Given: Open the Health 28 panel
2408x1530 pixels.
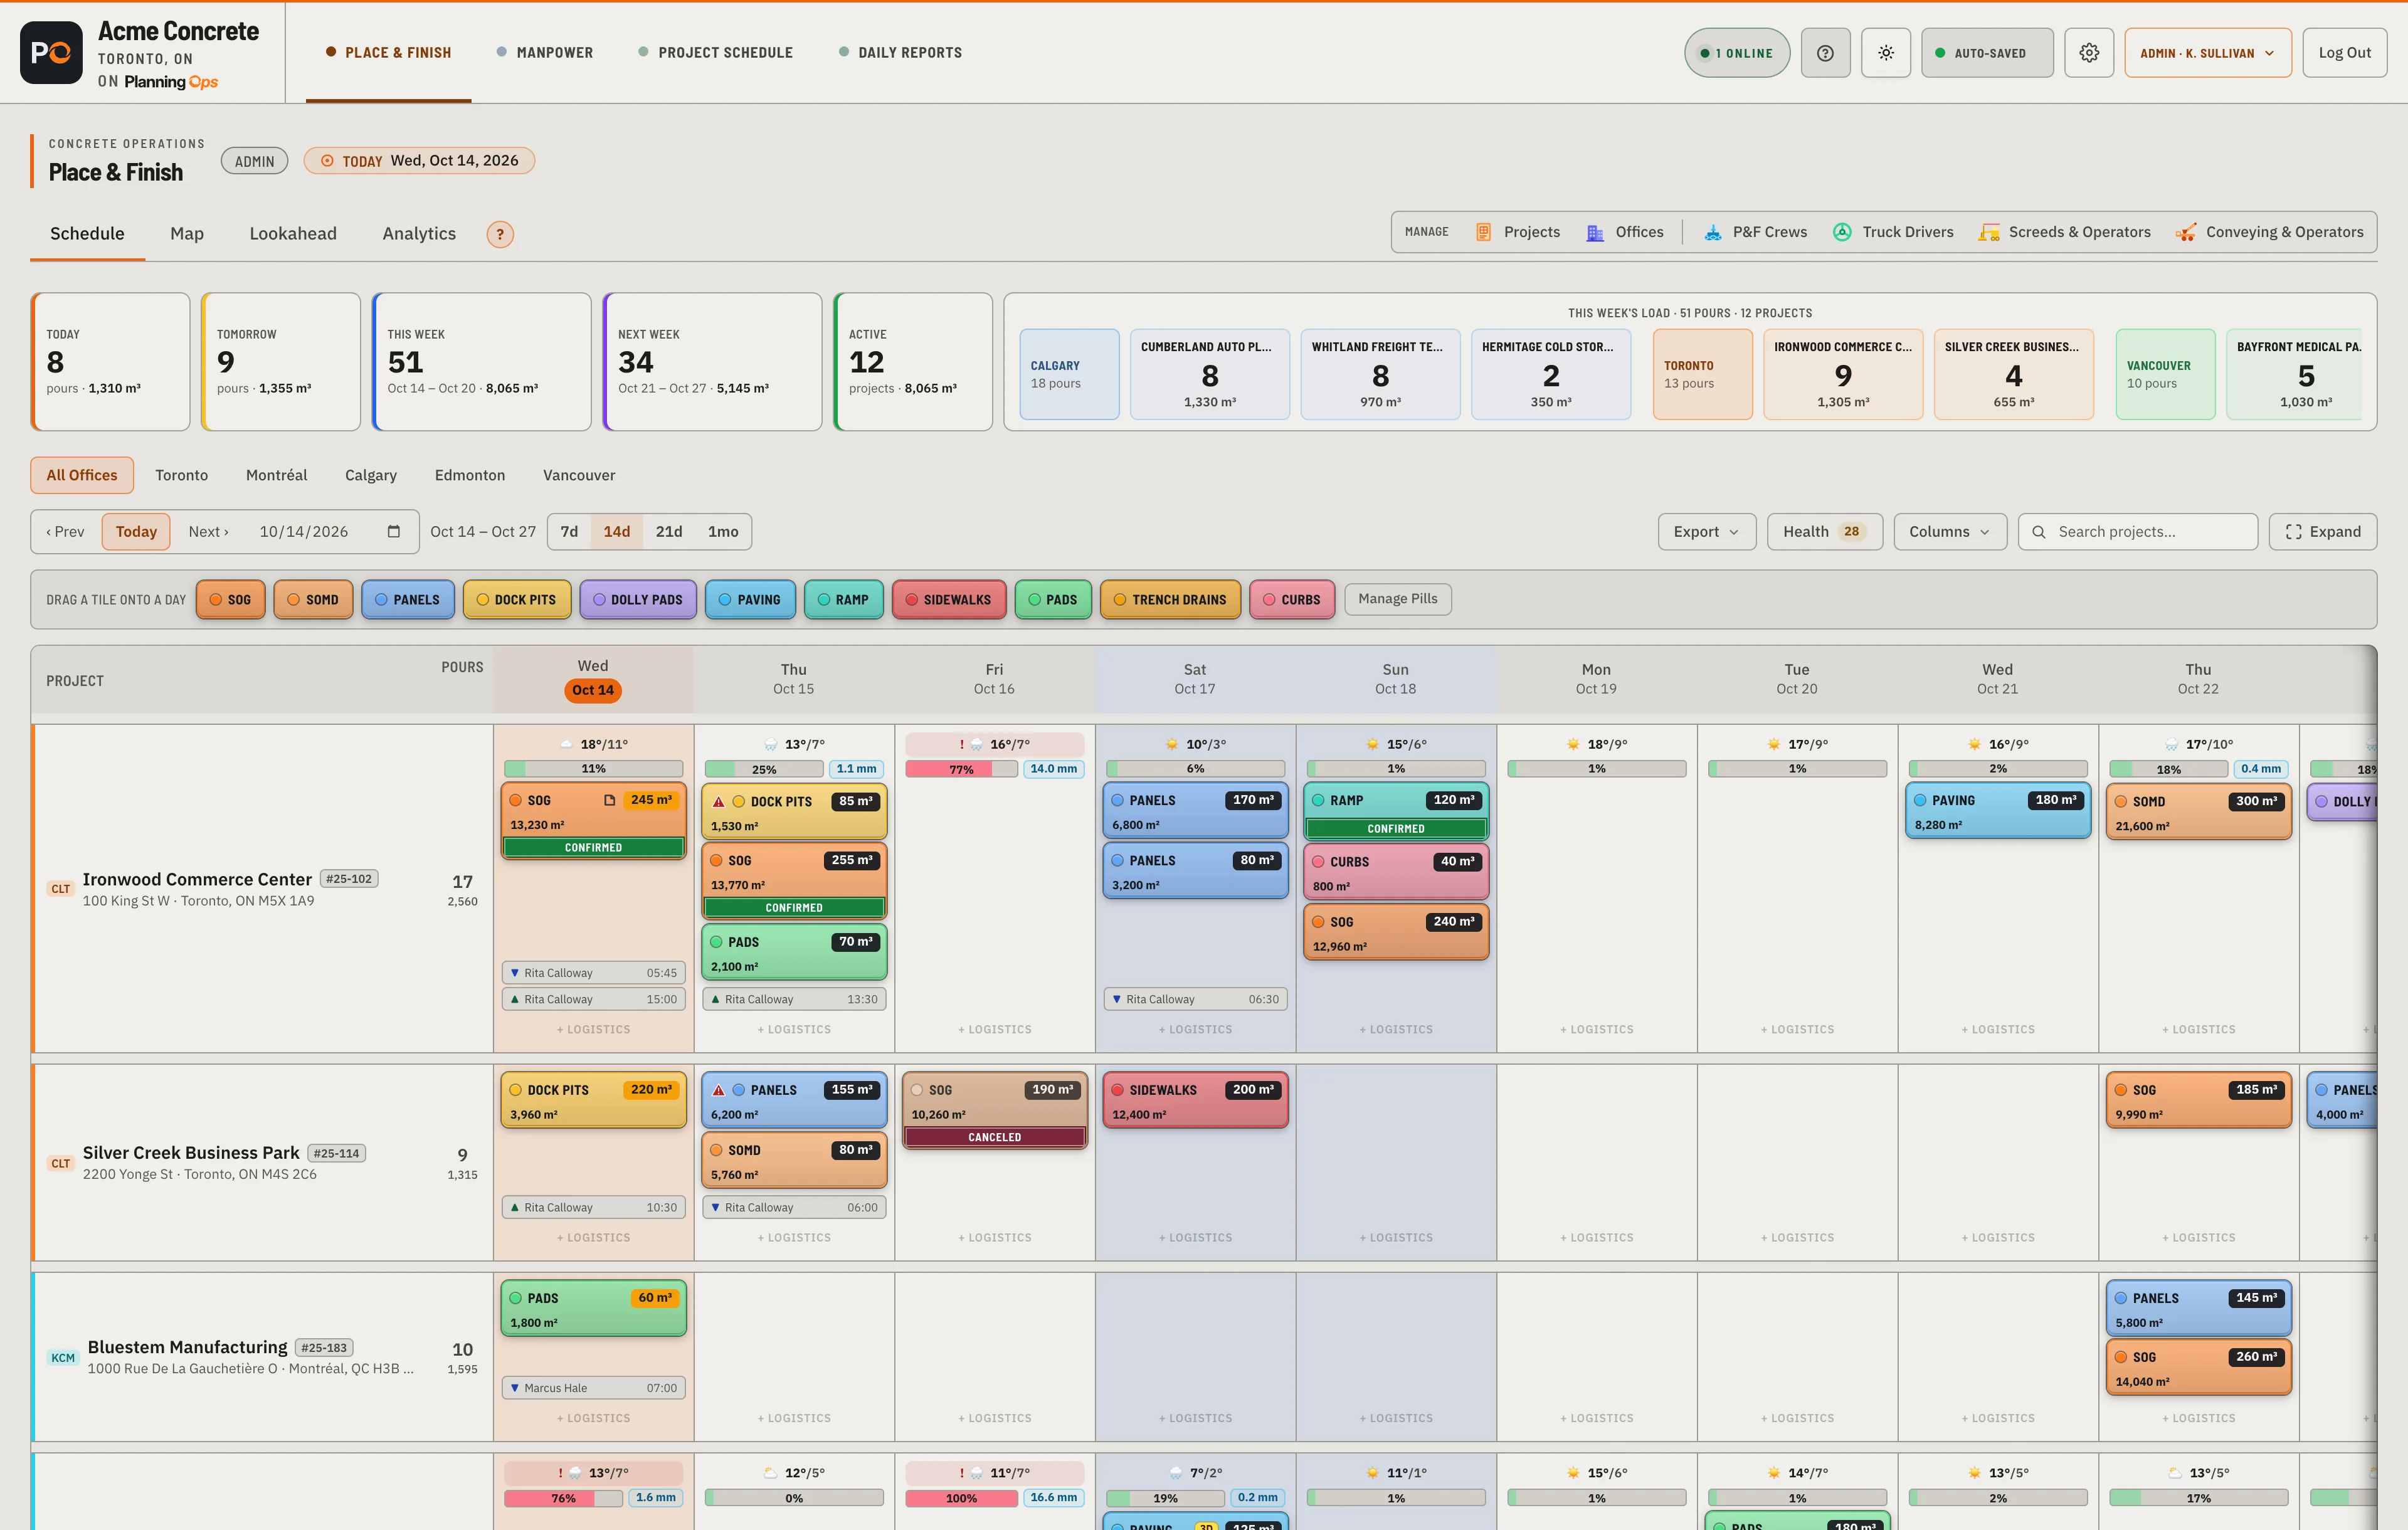Looking at the screenshot, I should tap(1824, 532).
